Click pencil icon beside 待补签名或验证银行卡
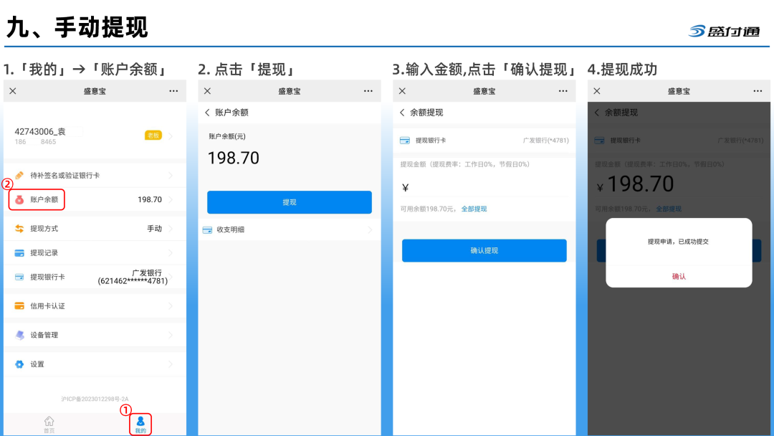 pyautogui.click(x=19, y=175)
